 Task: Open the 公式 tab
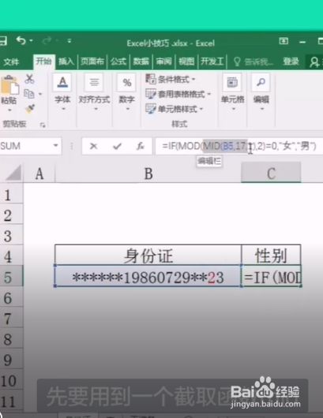(118, 62)
